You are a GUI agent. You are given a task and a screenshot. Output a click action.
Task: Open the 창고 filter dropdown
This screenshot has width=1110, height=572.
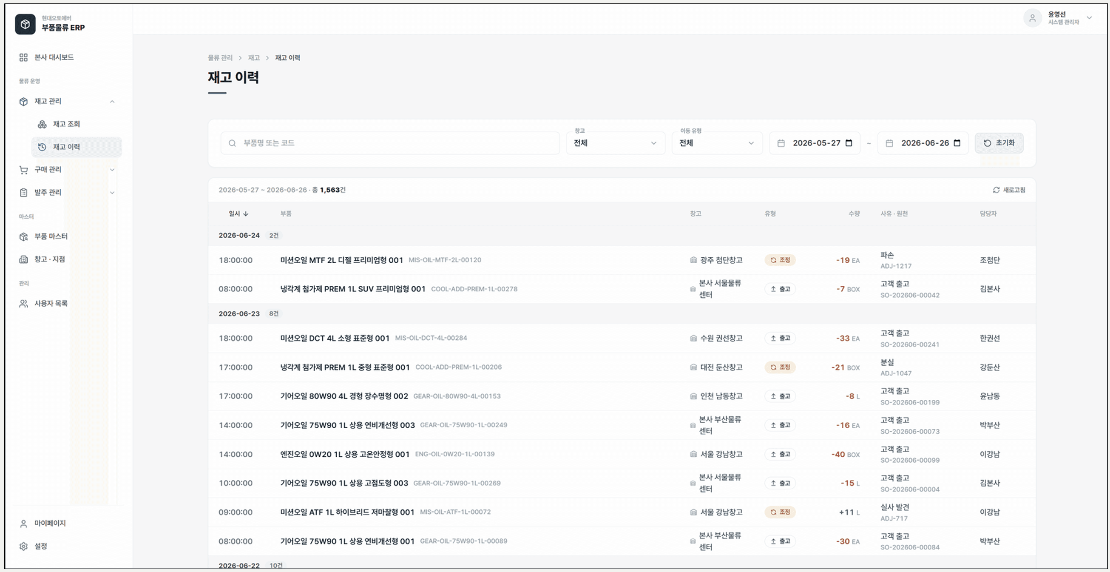615,143
